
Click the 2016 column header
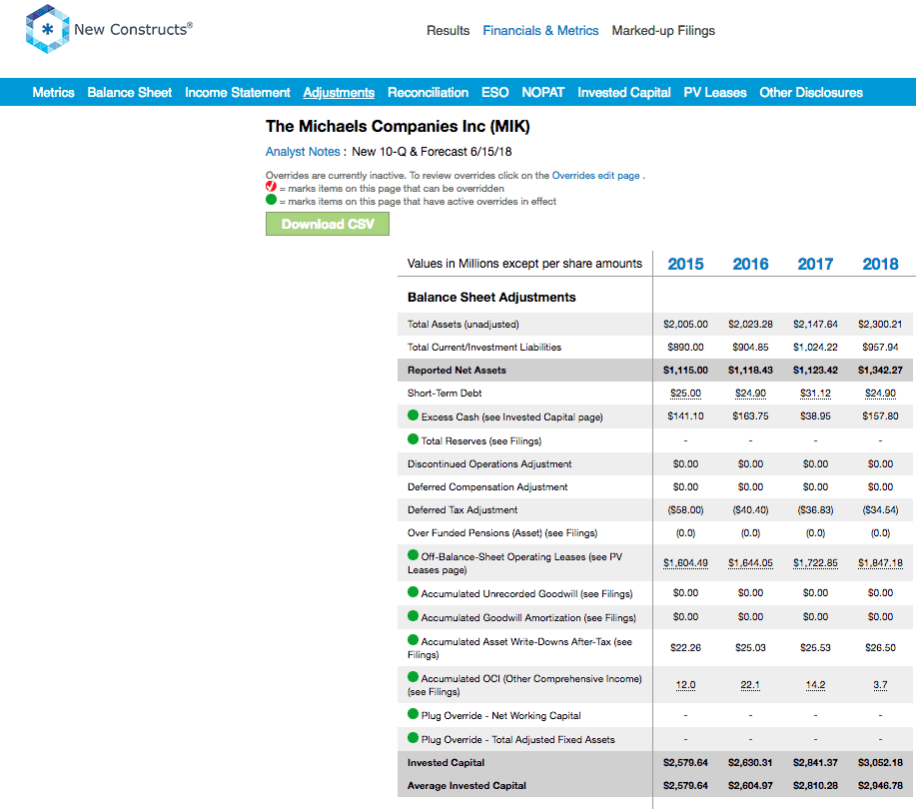[750, 264]
